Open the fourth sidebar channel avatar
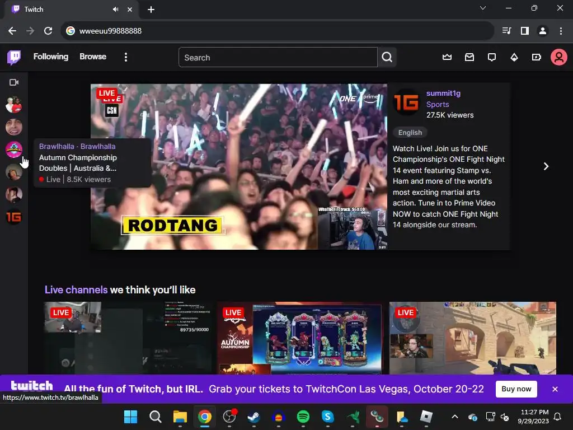The height and width of the screenshot is (430, 573). (14, 172)
